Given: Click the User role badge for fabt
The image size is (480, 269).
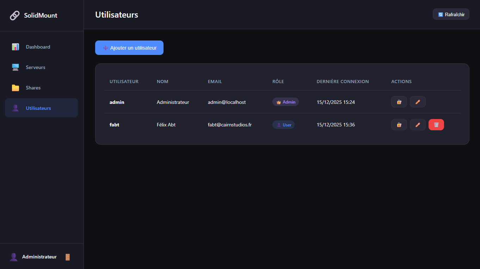Looking at the screenshot, I should [x=283, y=125].
